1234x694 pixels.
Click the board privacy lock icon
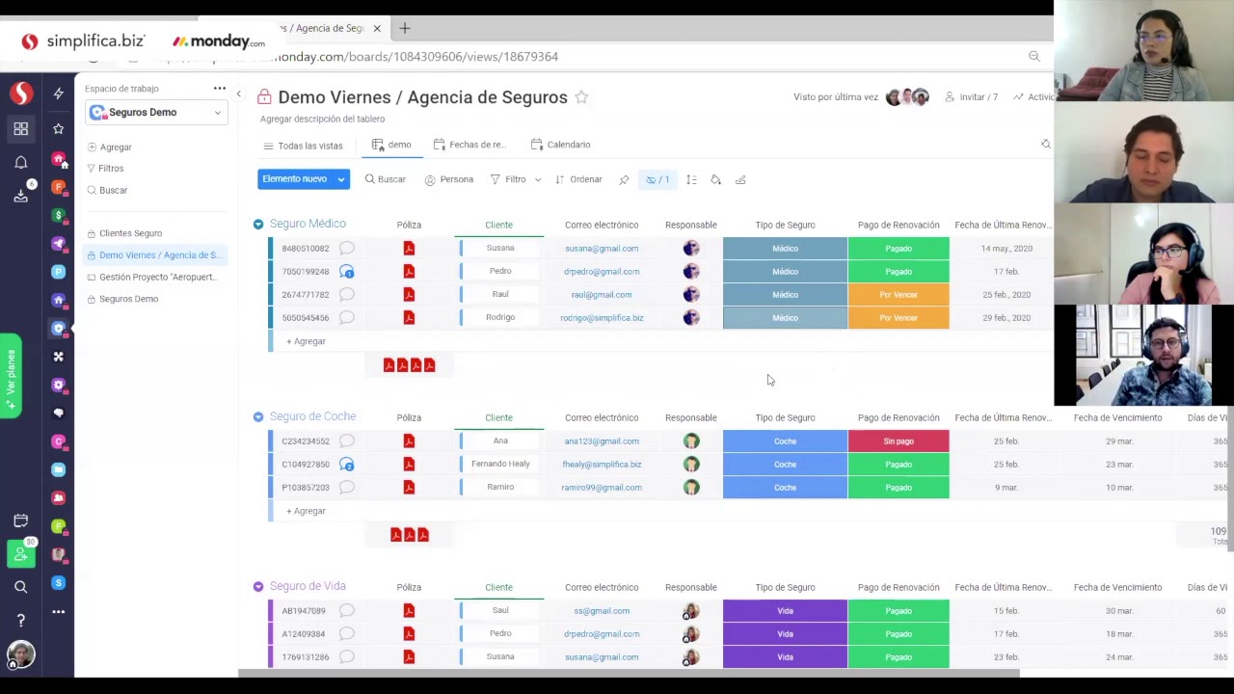point(264,96)
